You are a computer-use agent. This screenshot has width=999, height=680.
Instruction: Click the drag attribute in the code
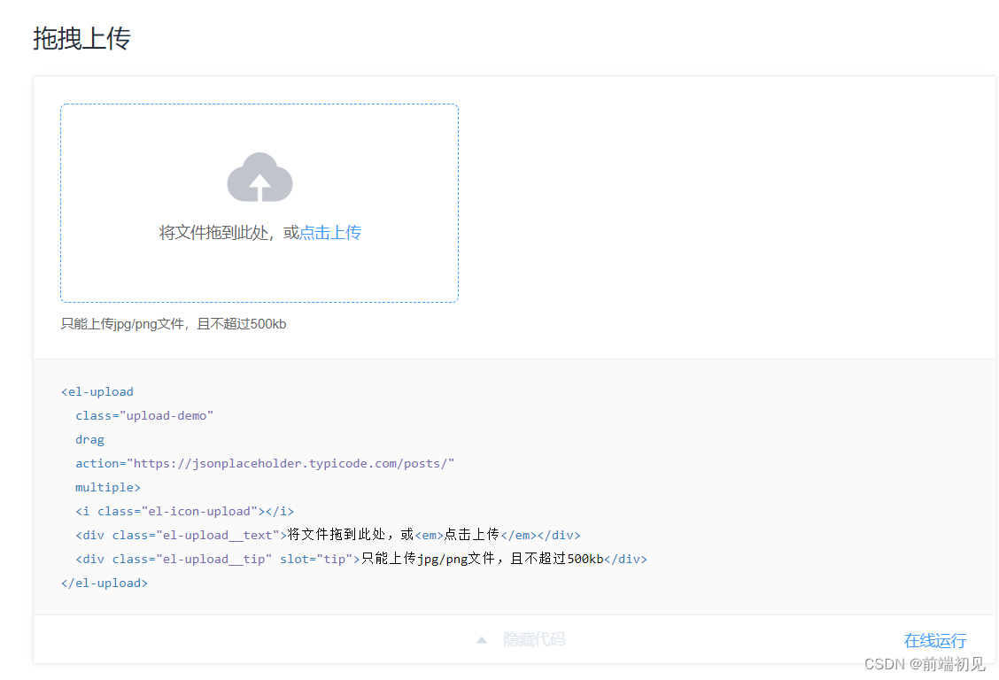(x=89, y=439)
